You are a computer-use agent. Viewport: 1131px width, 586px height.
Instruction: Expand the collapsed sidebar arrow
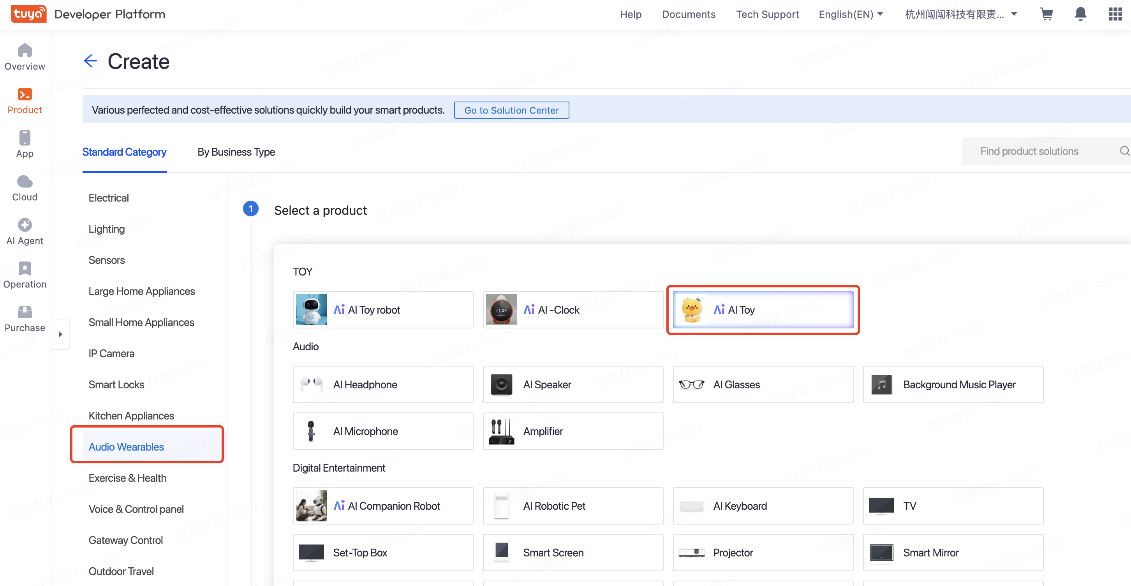61,334
